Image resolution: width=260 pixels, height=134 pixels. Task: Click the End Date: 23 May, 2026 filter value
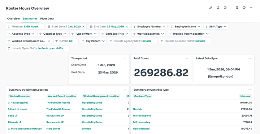tap(115, 26)
